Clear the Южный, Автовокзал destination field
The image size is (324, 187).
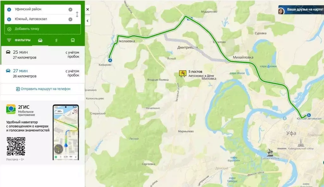pos(70,19)
